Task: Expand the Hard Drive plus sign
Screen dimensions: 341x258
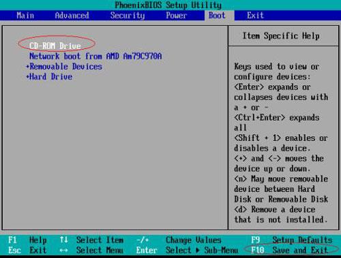Action: point(28,77)
